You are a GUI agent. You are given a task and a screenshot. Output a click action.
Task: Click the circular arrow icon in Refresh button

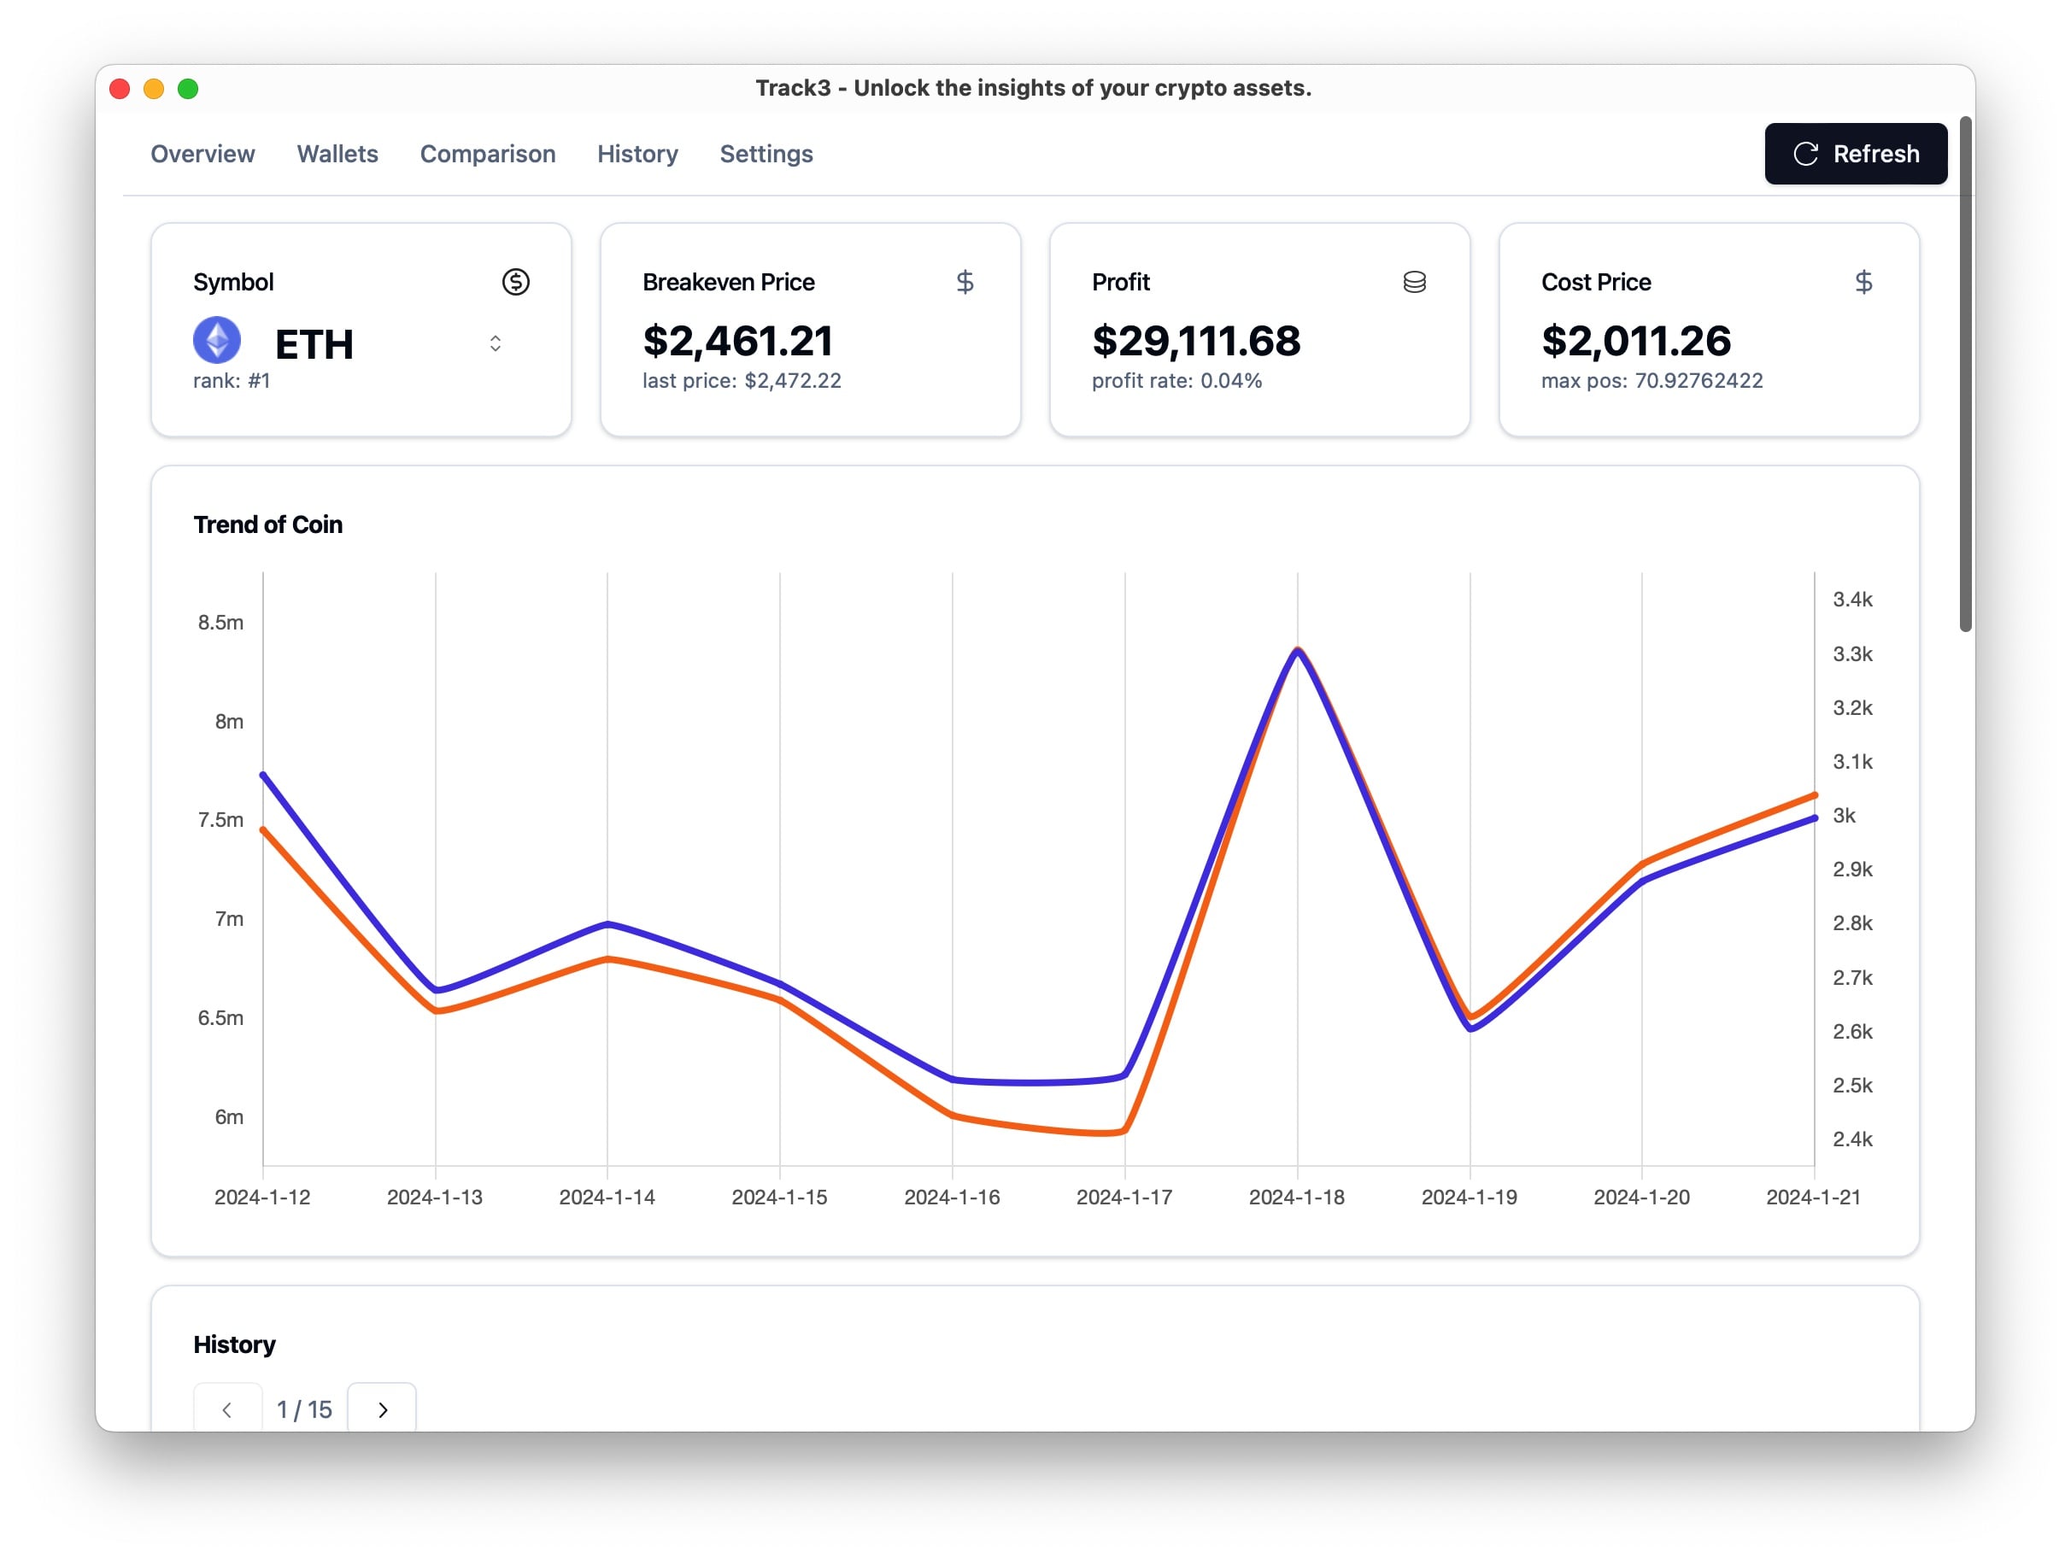(1805, 154)
